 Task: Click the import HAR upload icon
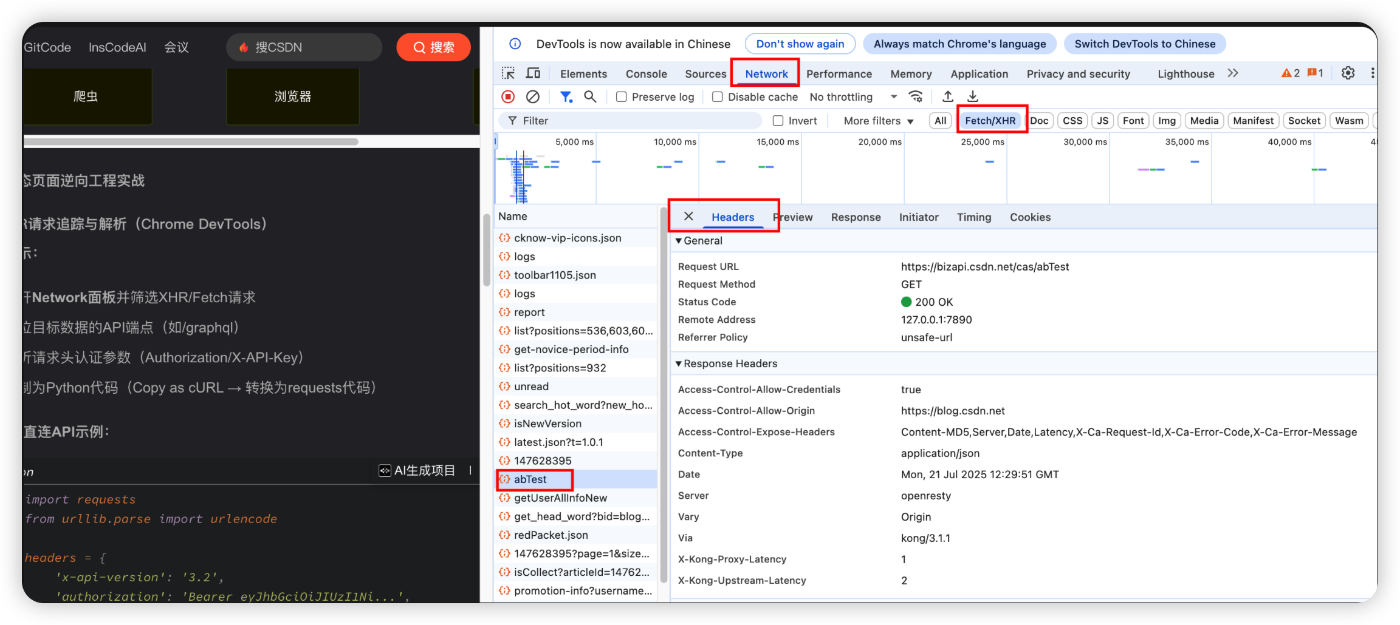coord(947,96)
